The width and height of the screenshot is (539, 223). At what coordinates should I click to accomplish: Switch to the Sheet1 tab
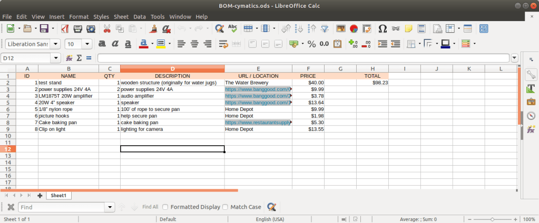click(58, 195)
